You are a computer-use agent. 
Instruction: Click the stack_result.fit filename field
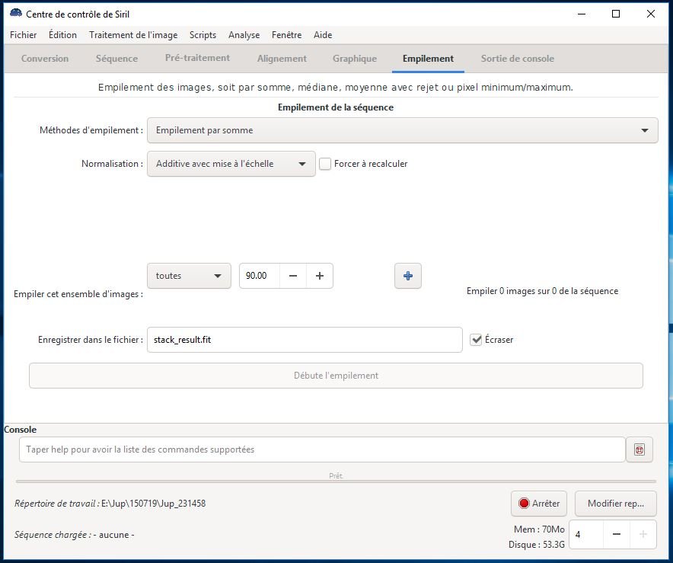[305, 340]
